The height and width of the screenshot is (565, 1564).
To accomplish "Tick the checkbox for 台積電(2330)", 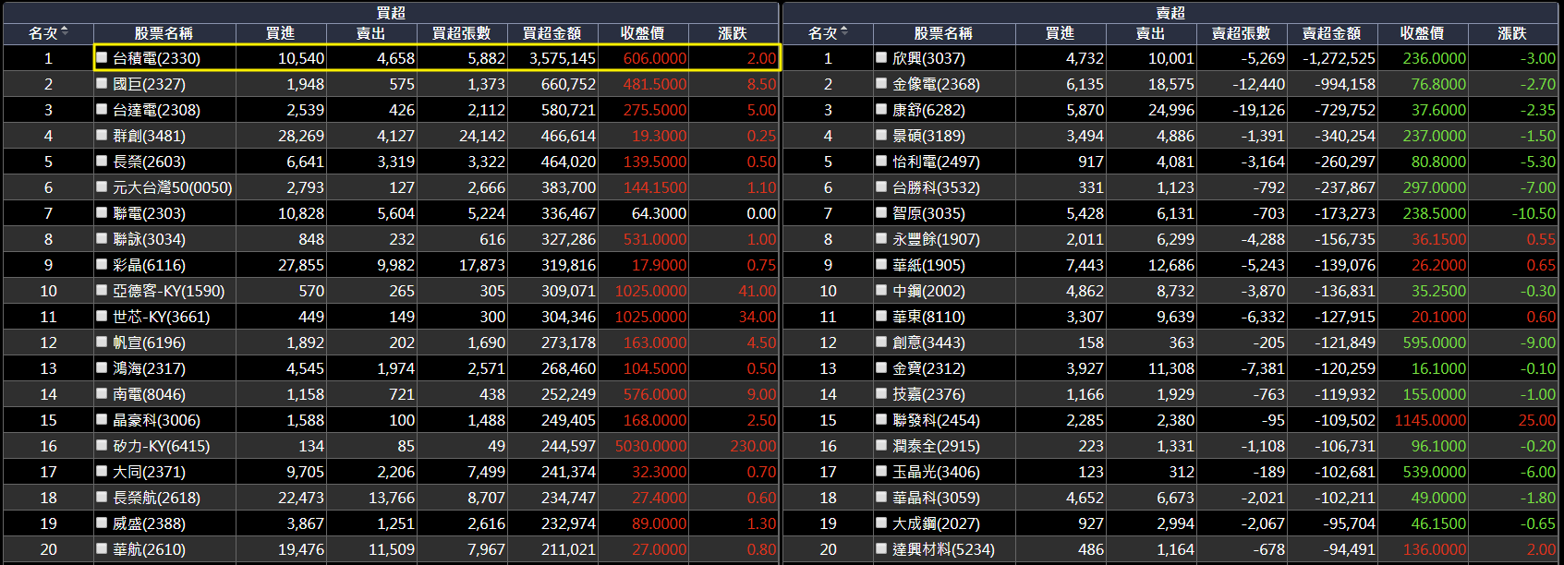I will coord(103,57).
